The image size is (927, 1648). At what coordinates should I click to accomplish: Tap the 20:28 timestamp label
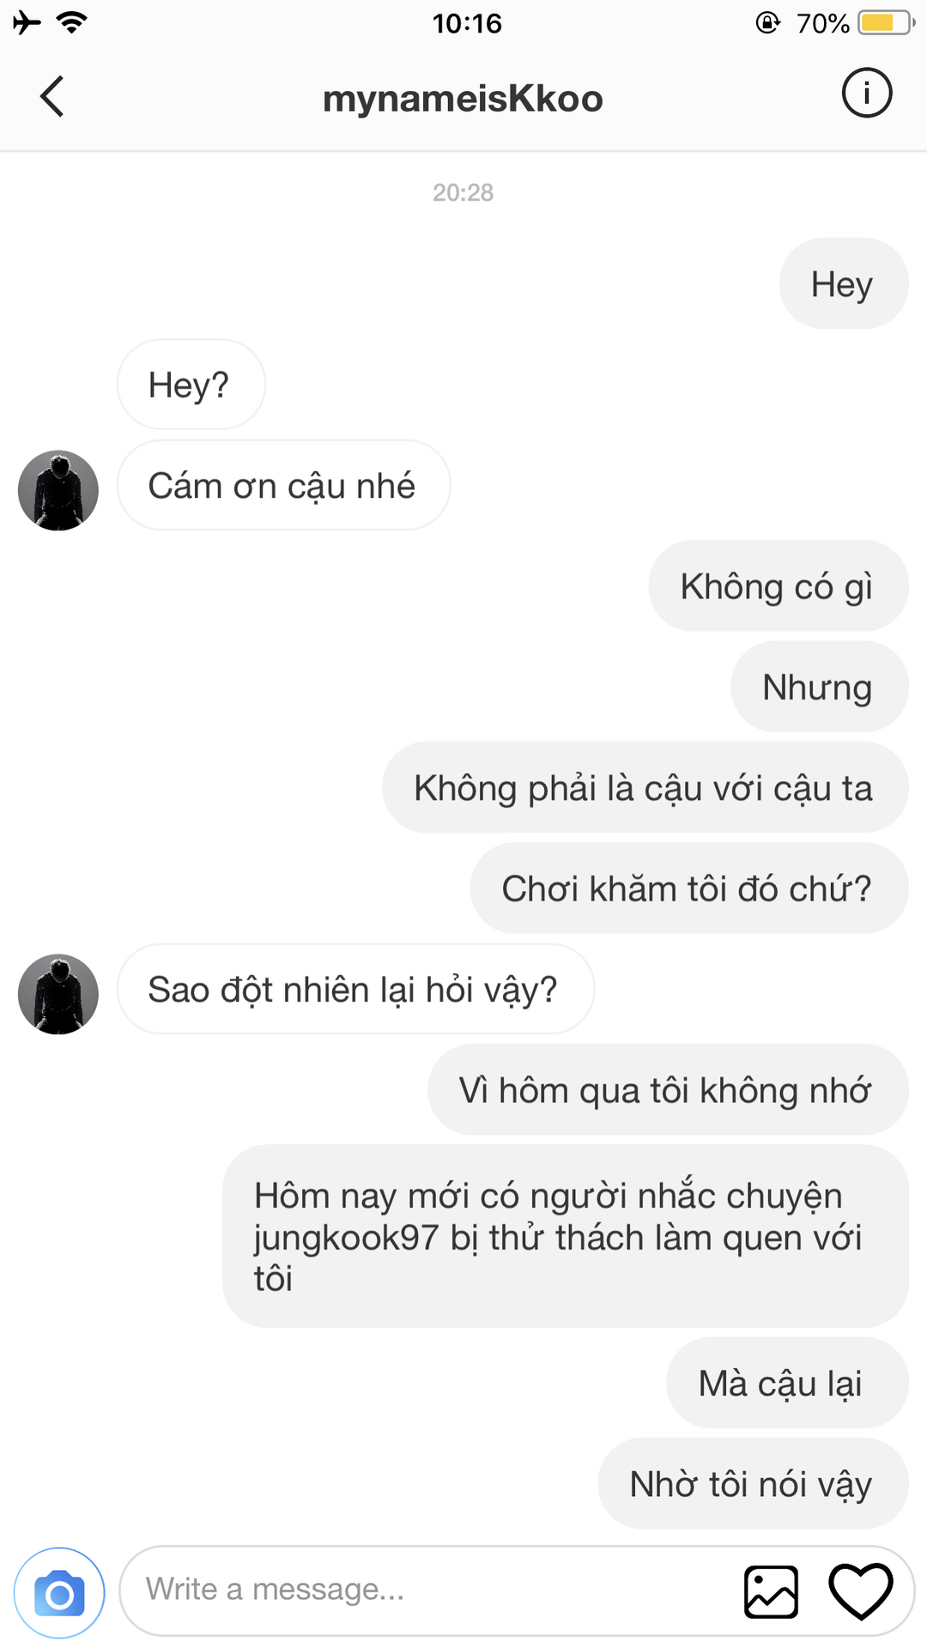(x=463, y=192)
